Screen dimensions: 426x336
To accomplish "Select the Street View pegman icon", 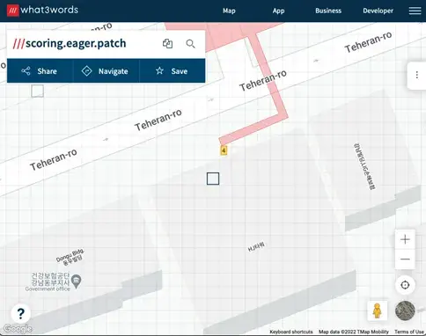I will [378, 310].
